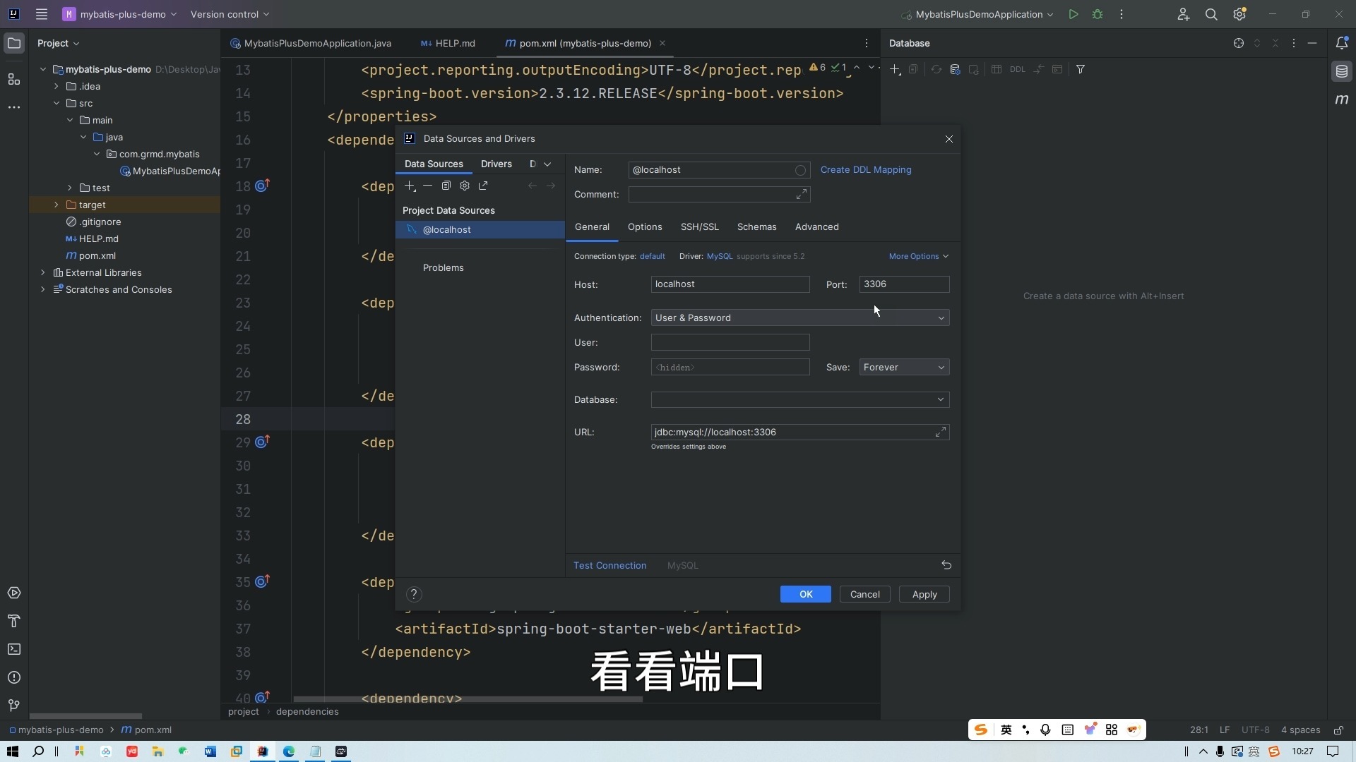
Task: Switch to Drivers tab in dialog
Action: (496, 164)
